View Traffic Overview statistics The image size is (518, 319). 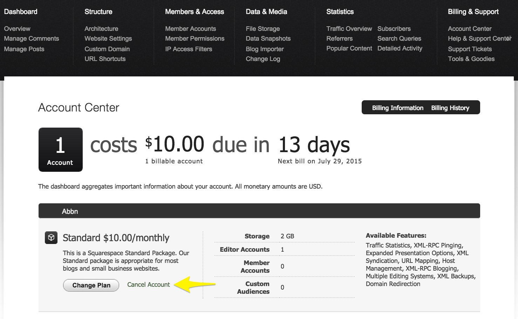(349, 29)
